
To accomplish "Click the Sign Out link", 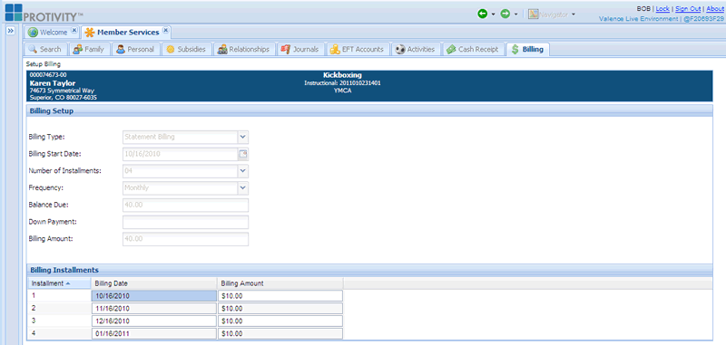I will click(x=688, y=8).
